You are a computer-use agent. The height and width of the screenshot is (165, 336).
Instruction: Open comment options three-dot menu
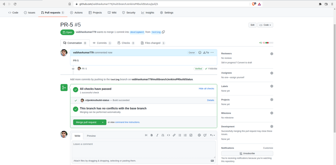tap(212, 53)
